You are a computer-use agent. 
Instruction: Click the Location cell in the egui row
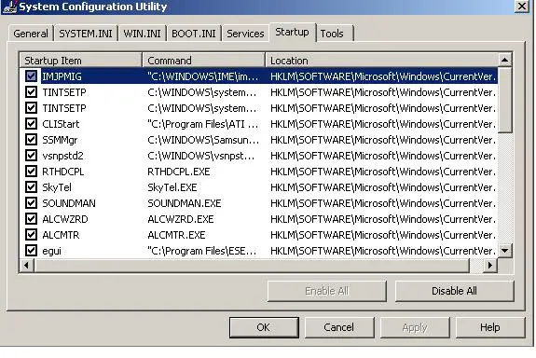pyautogui.click(x=383, y=251)
